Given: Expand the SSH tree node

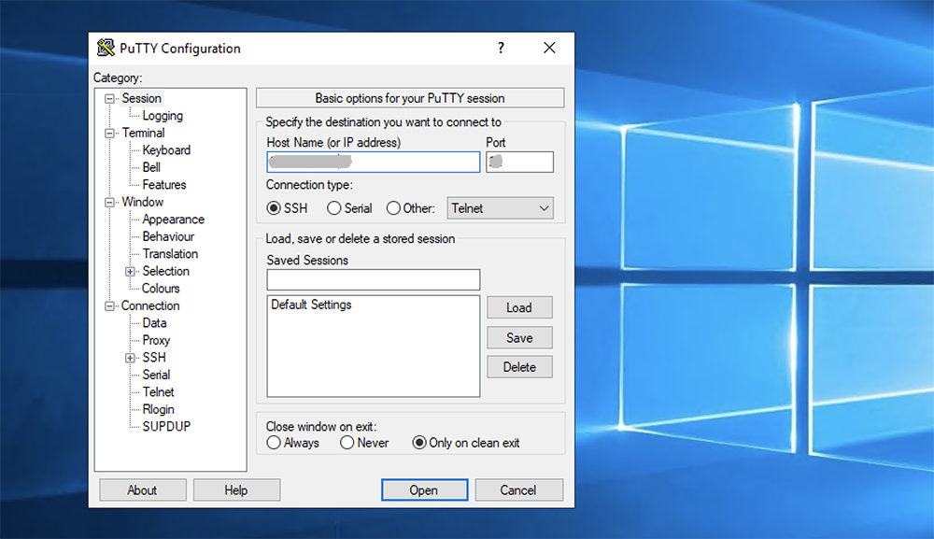Looking at the screenshot, I should coord(130,358).
